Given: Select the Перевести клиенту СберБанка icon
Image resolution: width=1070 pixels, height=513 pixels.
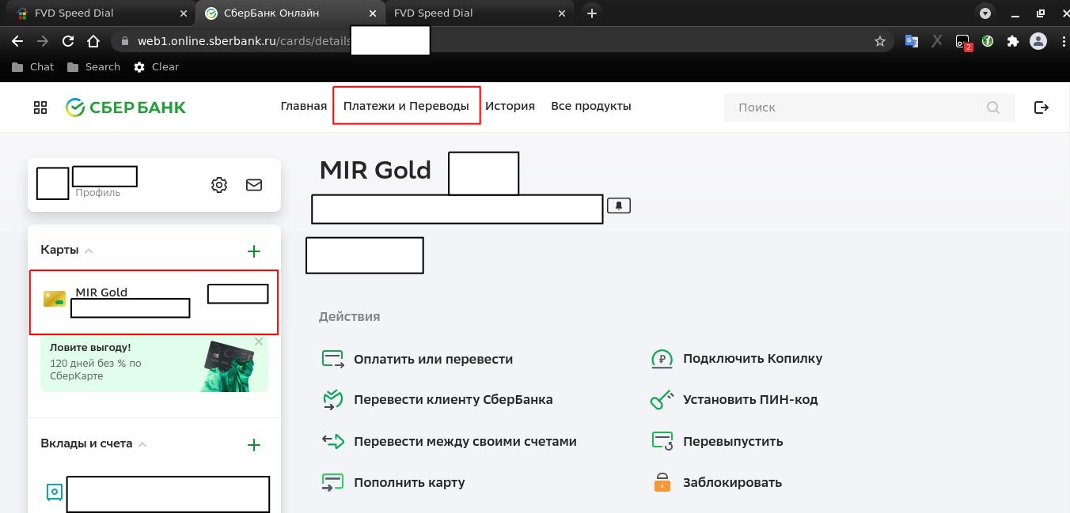Looking at the screenshot, I should (333, 399).
